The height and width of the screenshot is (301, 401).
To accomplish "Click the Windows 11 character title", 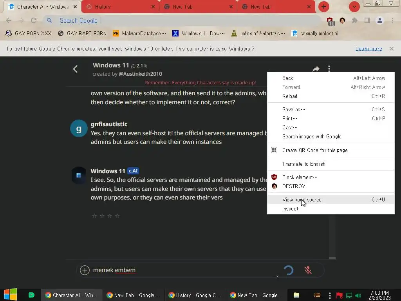I will point(111,65).
